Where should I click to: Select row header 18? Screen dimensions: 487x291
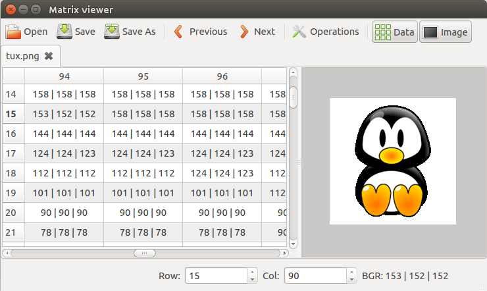pyautogui.click(x=14, y=173)
